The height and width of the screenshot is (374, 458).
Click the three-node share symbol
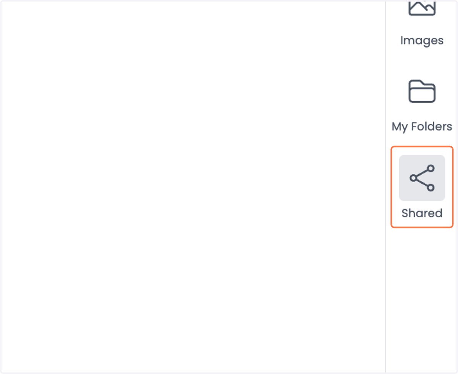coord(422,178)
